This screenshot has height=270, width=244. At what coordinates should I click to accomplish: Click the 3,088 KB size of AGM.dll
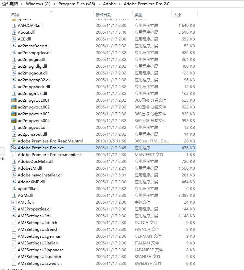click(187, 196)
